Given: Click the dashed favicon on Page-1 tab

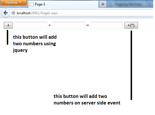Looking at the screenshot, I should [32, 4].
